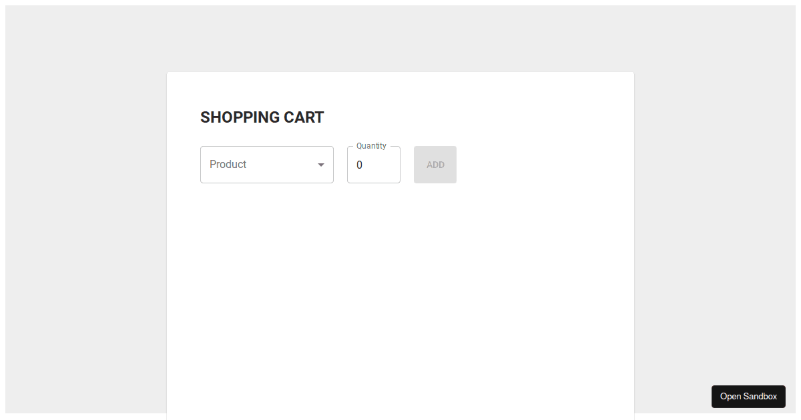Click the Product dropdown arrow icon
Image resolution: width=801 pixels, height=420 pixels.
[320, 165]
